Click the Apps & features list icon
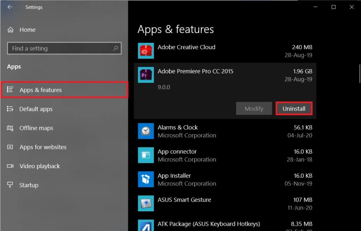Viewport: 361px width, 231px height. click(x=10, y=90)
